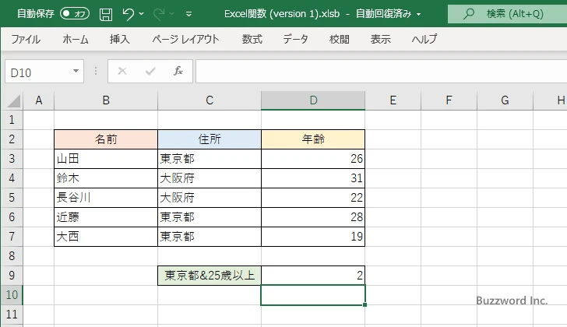Open the 表示 ribbon tab
Screen dimensions: 567x327
[380, 39]
